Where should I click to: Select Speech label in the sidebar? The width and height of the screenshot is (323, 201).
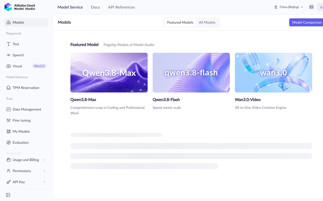coord(18,55)
